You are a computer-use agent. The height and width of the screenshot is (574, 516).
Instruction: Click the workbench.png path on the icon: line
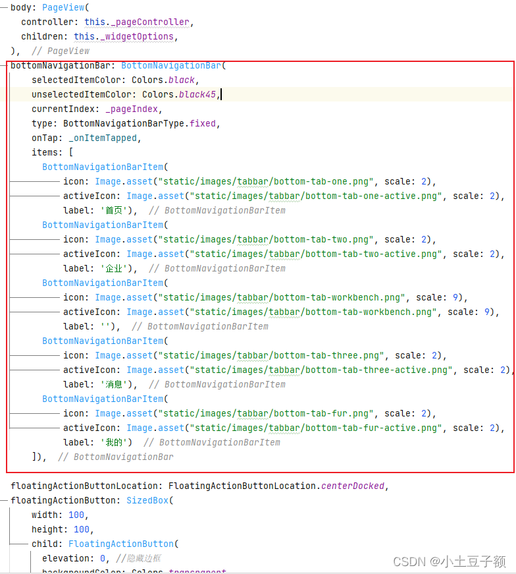coord(281,298)
